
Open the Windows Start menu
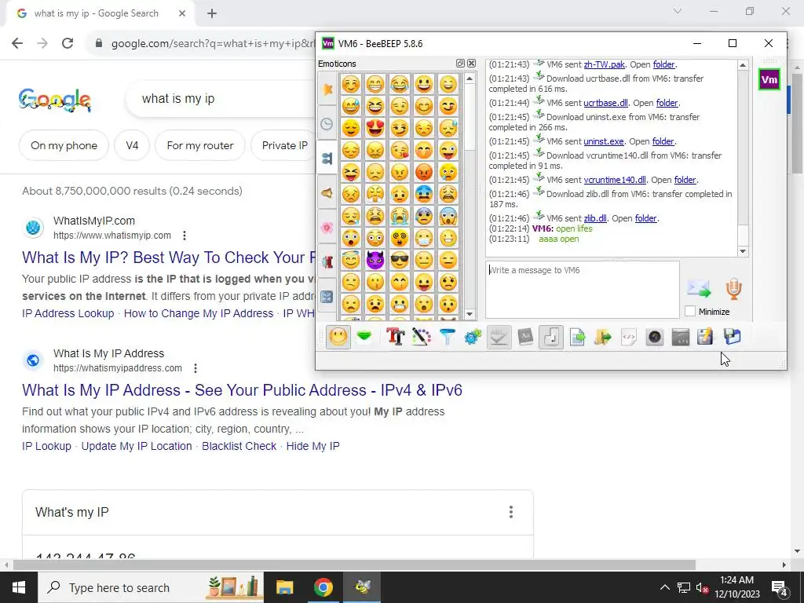[x=19, y=587]
